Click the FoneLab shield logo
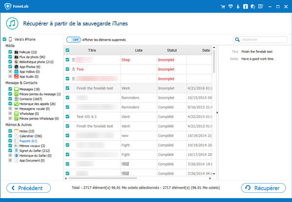The height and width of the screenshot is (202, 292). coord(8,6)
